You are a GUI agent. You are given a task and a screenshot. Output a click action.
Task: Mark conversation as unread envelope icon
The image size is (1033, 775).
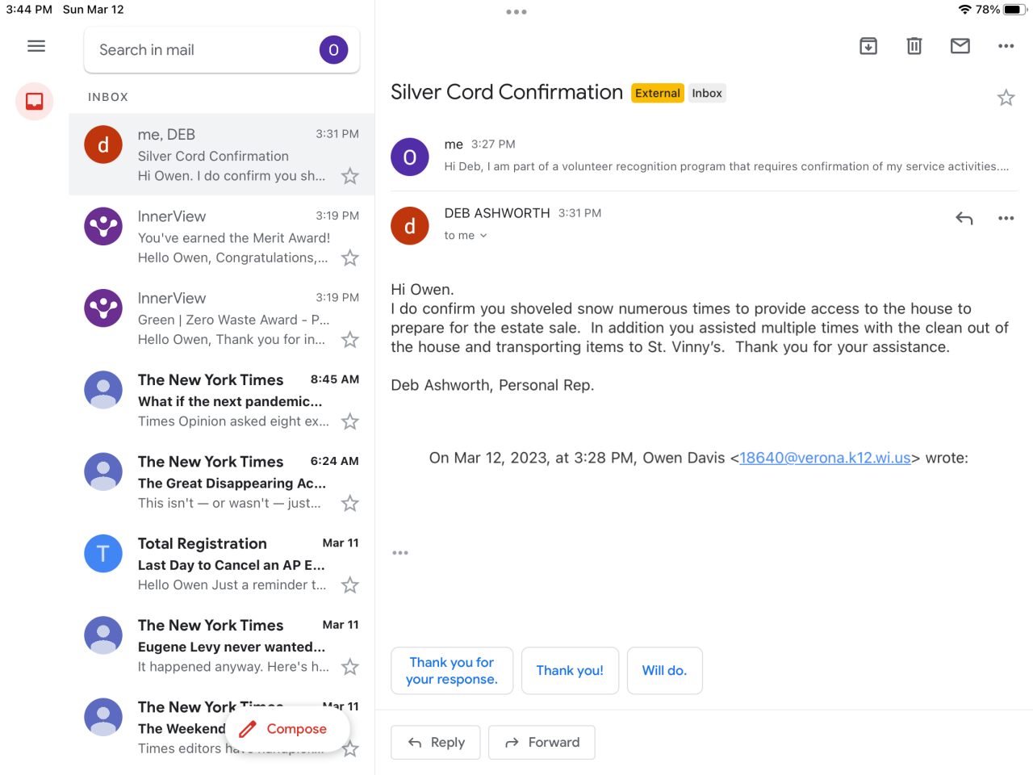point(960,46)
